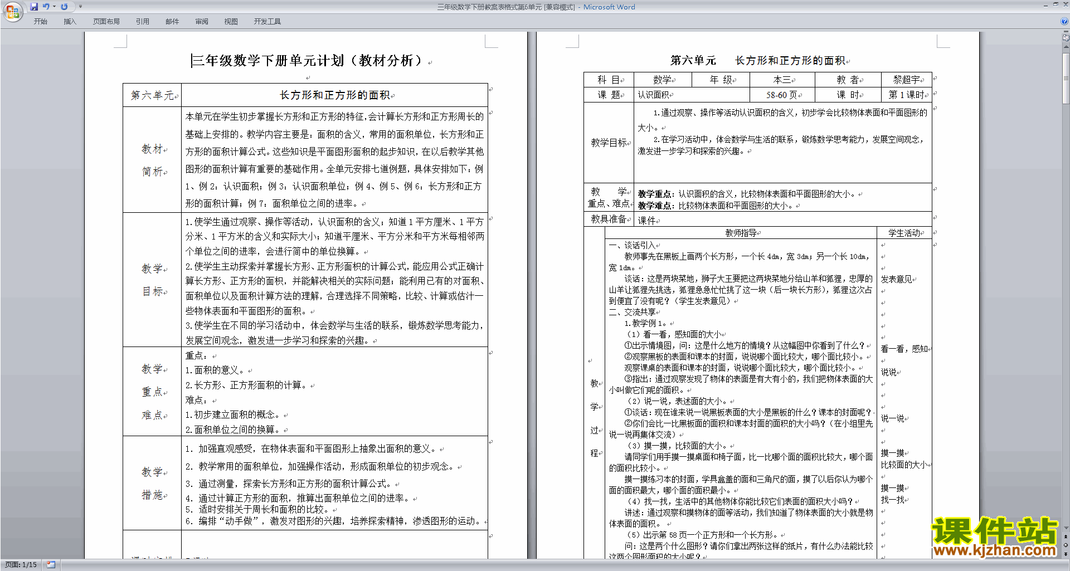Viewport: 1070px width, 571px height.
Task: Undo the last action
Action: pos(46,7)
